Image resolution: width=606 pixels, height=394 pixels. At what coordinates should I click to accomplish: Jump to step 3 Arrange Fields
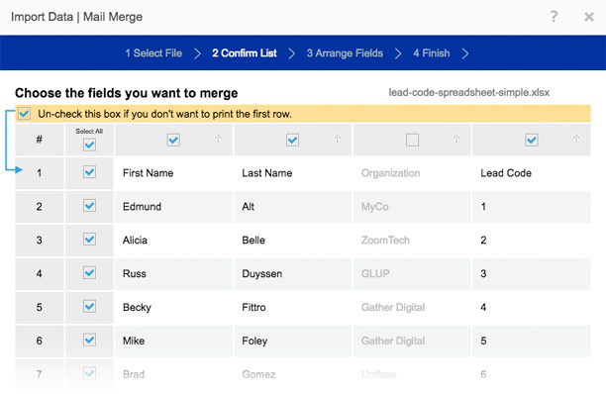(x=345, y=53)
